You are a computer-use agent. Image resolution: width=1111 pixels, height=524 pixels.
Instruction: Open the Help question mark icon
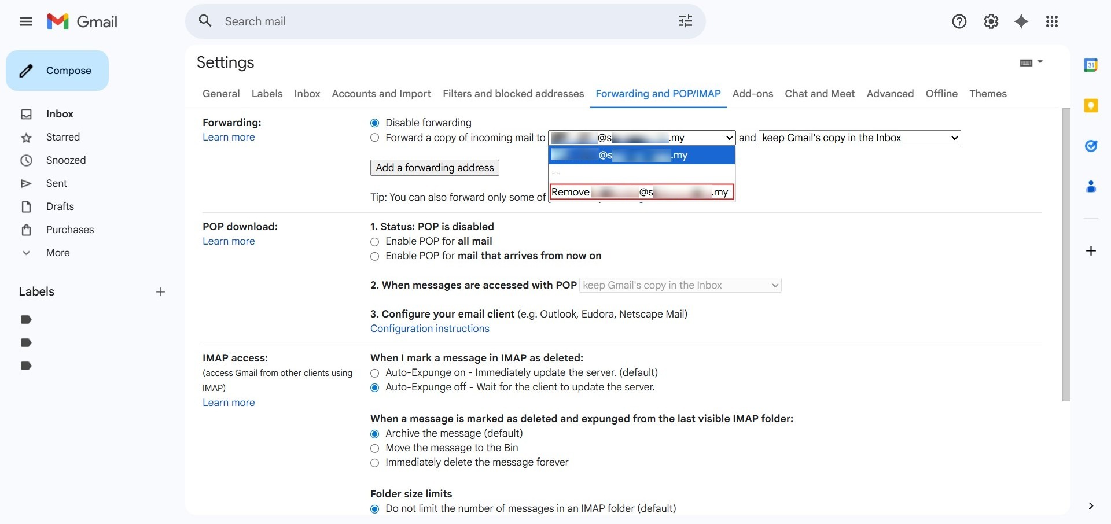(959, 21)
